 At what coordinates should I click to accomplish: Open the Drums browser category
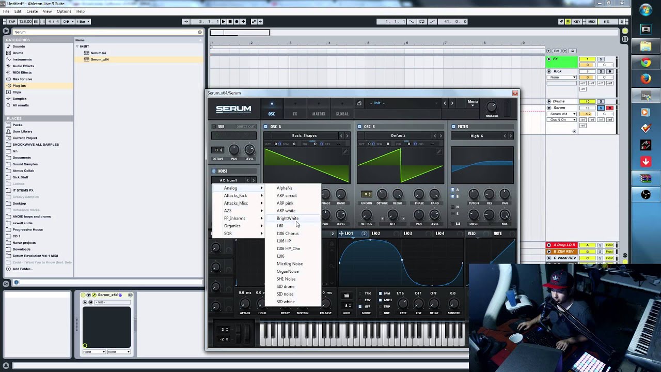(x=18, y=53)
